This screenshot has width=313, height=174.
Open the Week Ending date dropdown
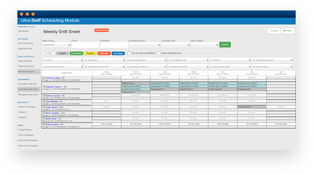coord(56,45)
